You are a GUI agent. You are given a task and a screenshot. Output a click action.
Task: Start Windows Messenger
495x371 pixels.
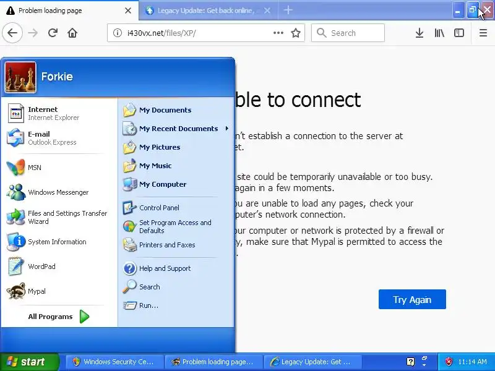point(59,192)
